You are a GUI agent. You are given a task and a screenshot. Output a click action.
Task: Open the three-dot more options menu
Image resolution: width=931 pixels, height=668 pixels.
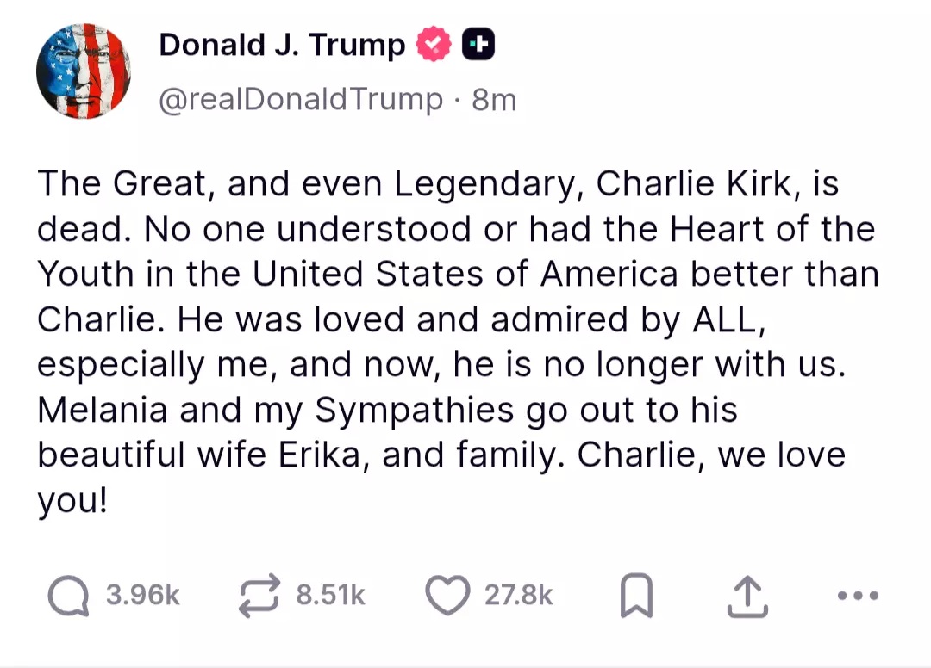(857, 596)
